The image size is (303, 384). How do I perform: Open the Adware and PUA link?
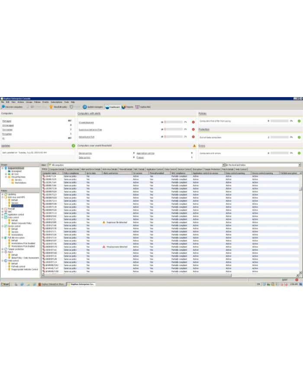(87, 137)
